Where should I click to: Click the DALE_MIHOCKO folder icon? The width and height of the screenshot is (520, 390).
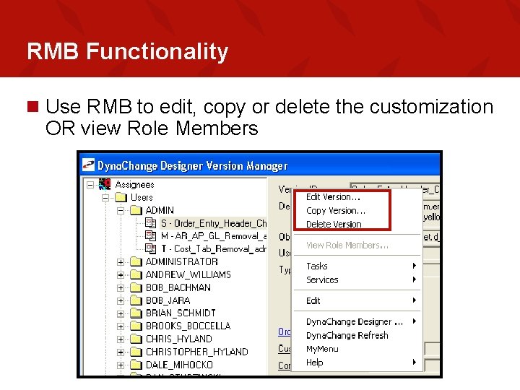coord(136,365)
